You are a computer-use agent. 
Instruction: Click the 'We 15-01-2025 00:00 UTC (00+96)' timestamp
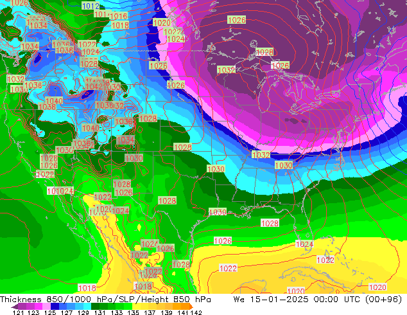[318, 300]
